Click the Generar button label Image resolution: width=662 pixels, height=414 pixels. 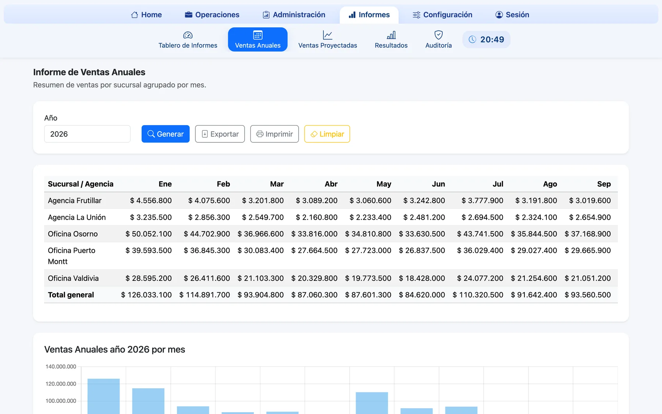[170, 134]
